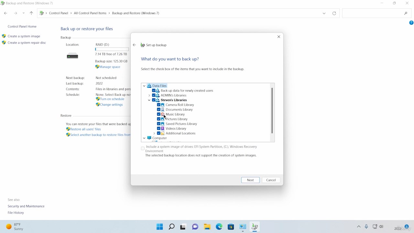414x233 pixels.
Task: Select the Additional Locations folder icon
Action: tap(163, 133)
